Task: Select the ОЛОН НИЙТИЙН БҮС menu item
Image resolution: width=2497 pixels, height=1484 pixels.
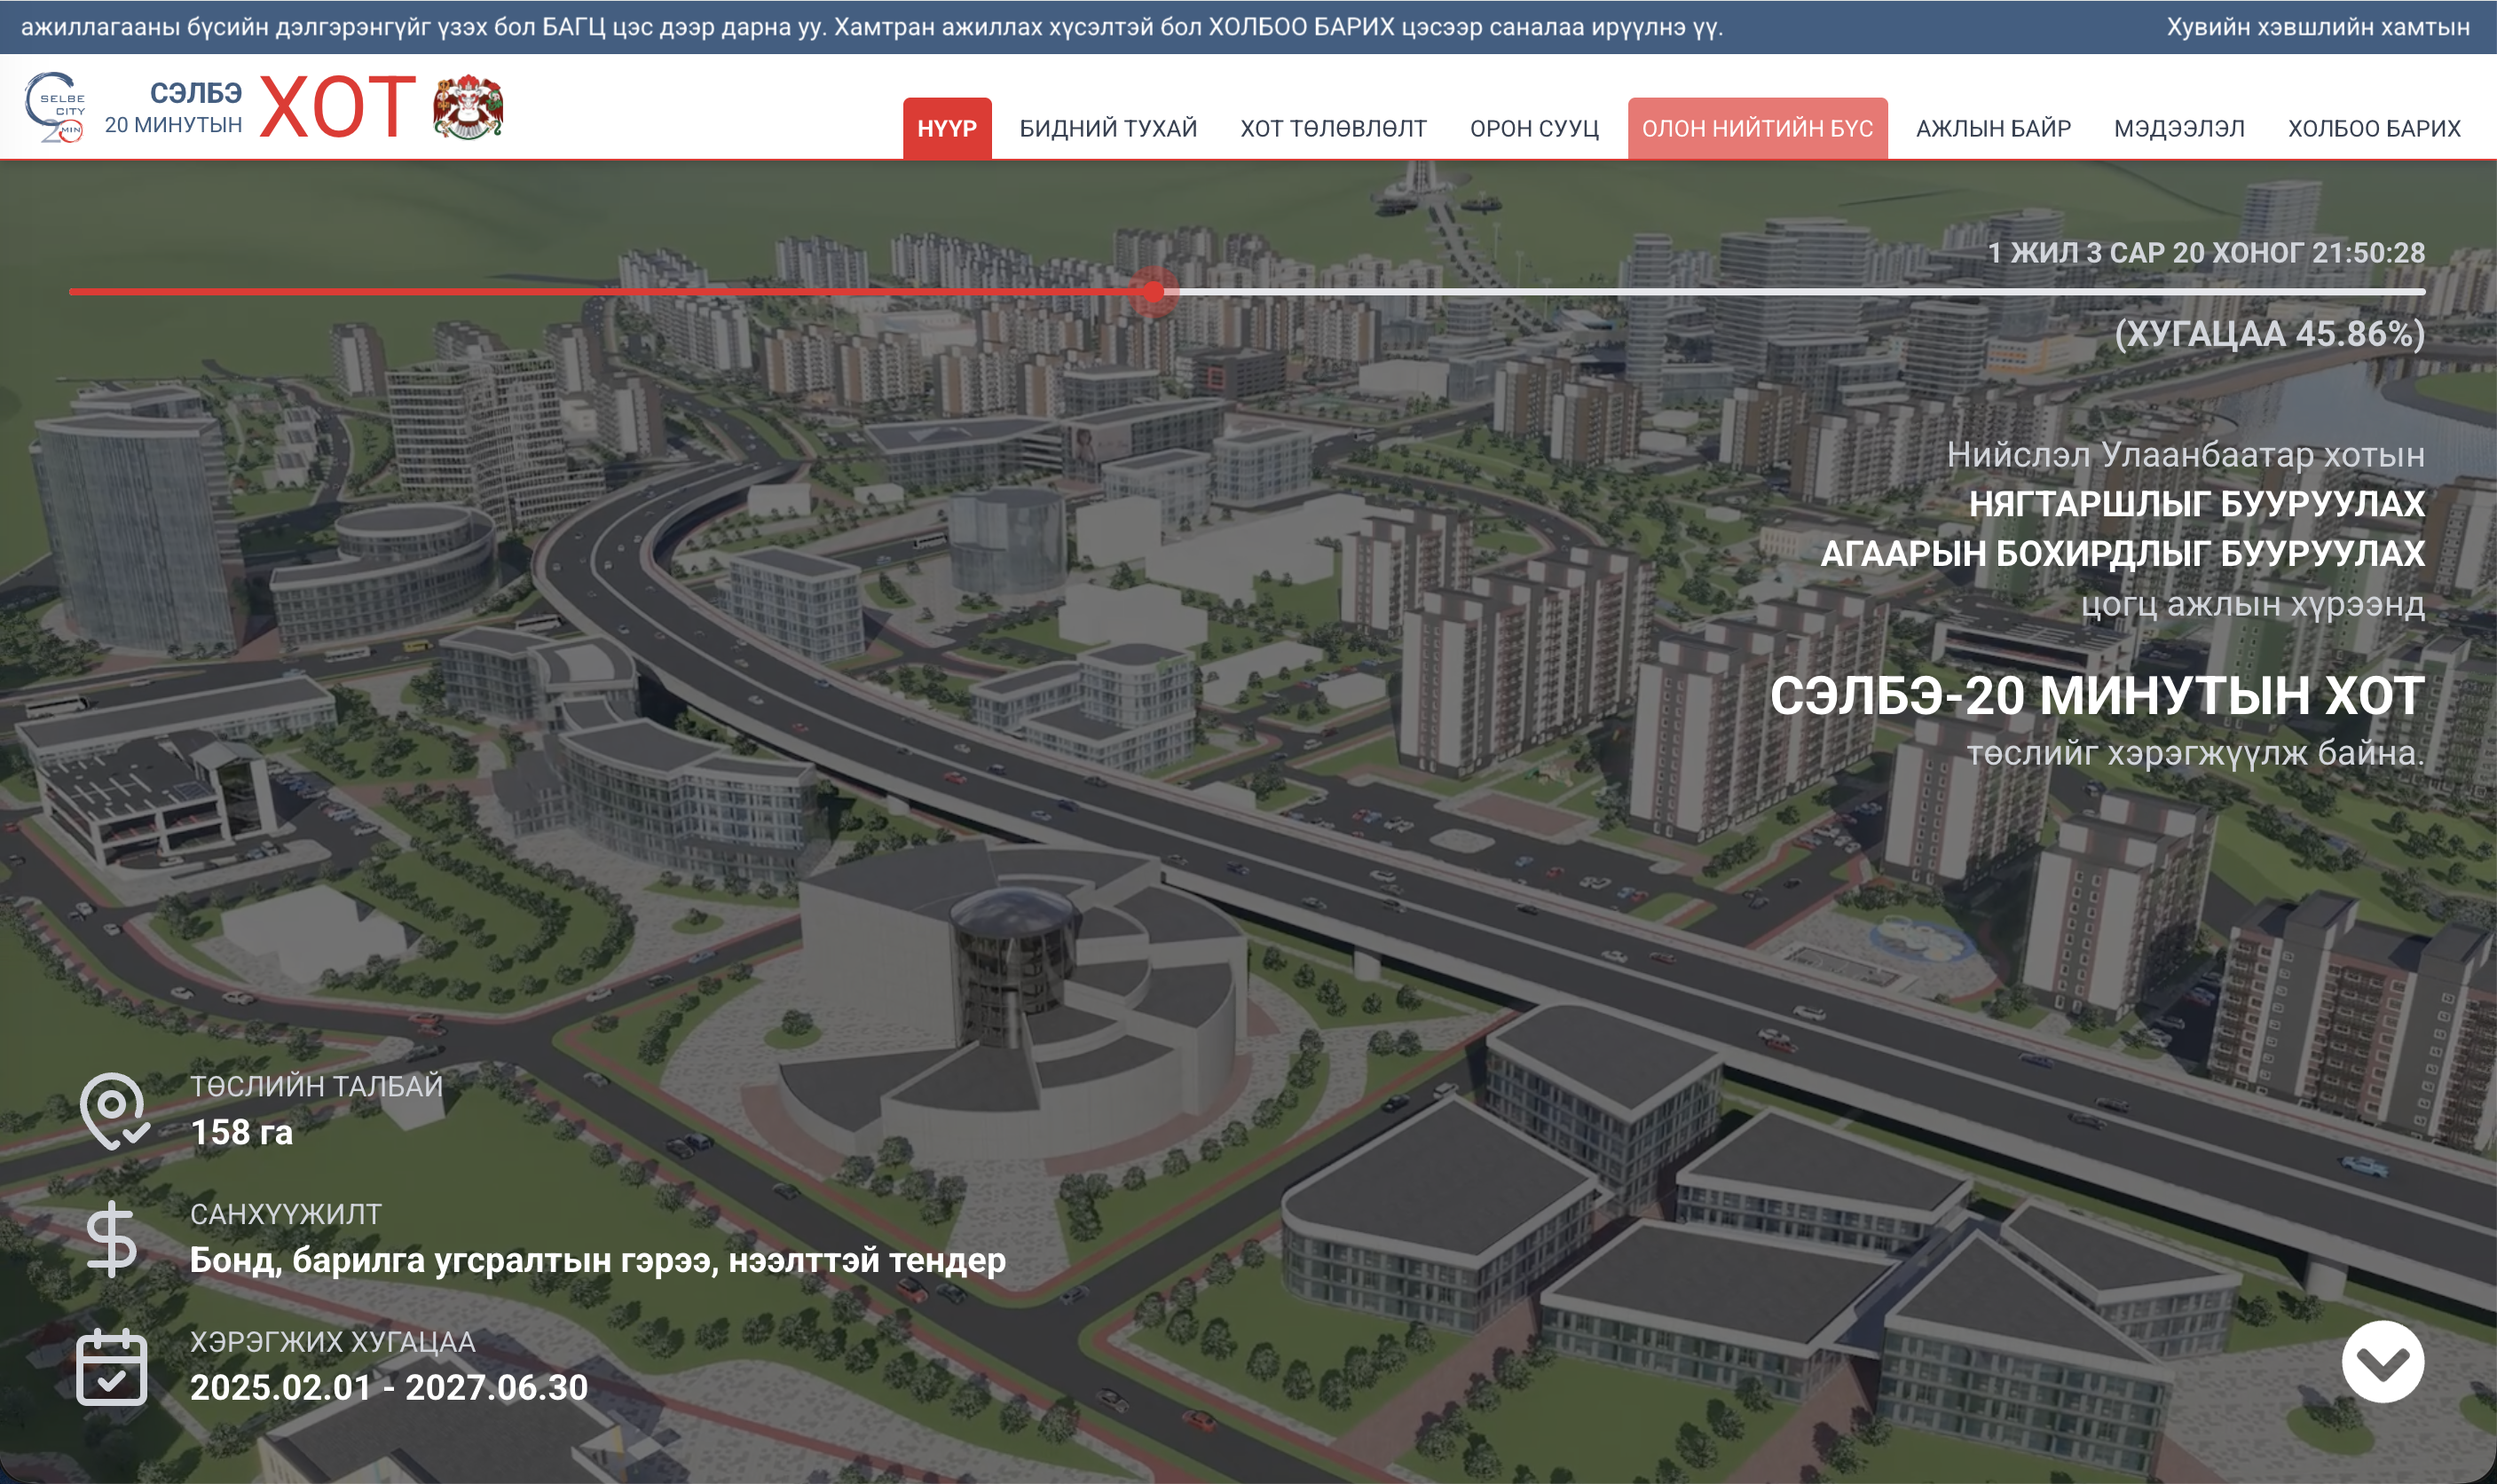Action: pyautogui.click(x=1757, y=128)
